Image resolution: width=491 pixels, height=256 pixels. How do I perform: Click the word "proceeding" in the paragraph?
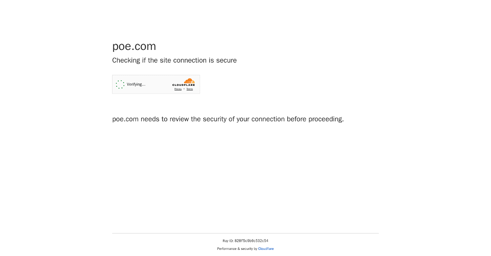(x=325, y=119)
